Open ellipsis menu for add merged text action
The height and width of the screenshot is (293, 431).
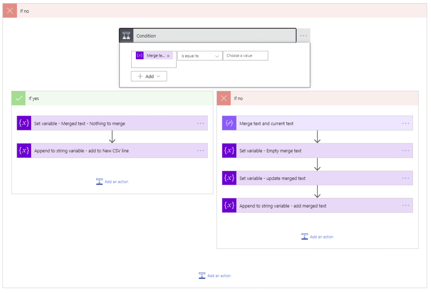point(406,206)
